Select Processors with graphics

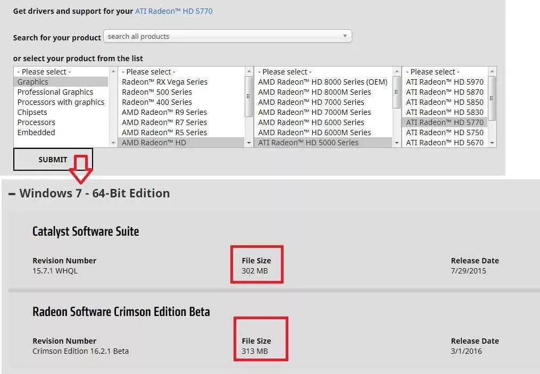click(61, 102)
